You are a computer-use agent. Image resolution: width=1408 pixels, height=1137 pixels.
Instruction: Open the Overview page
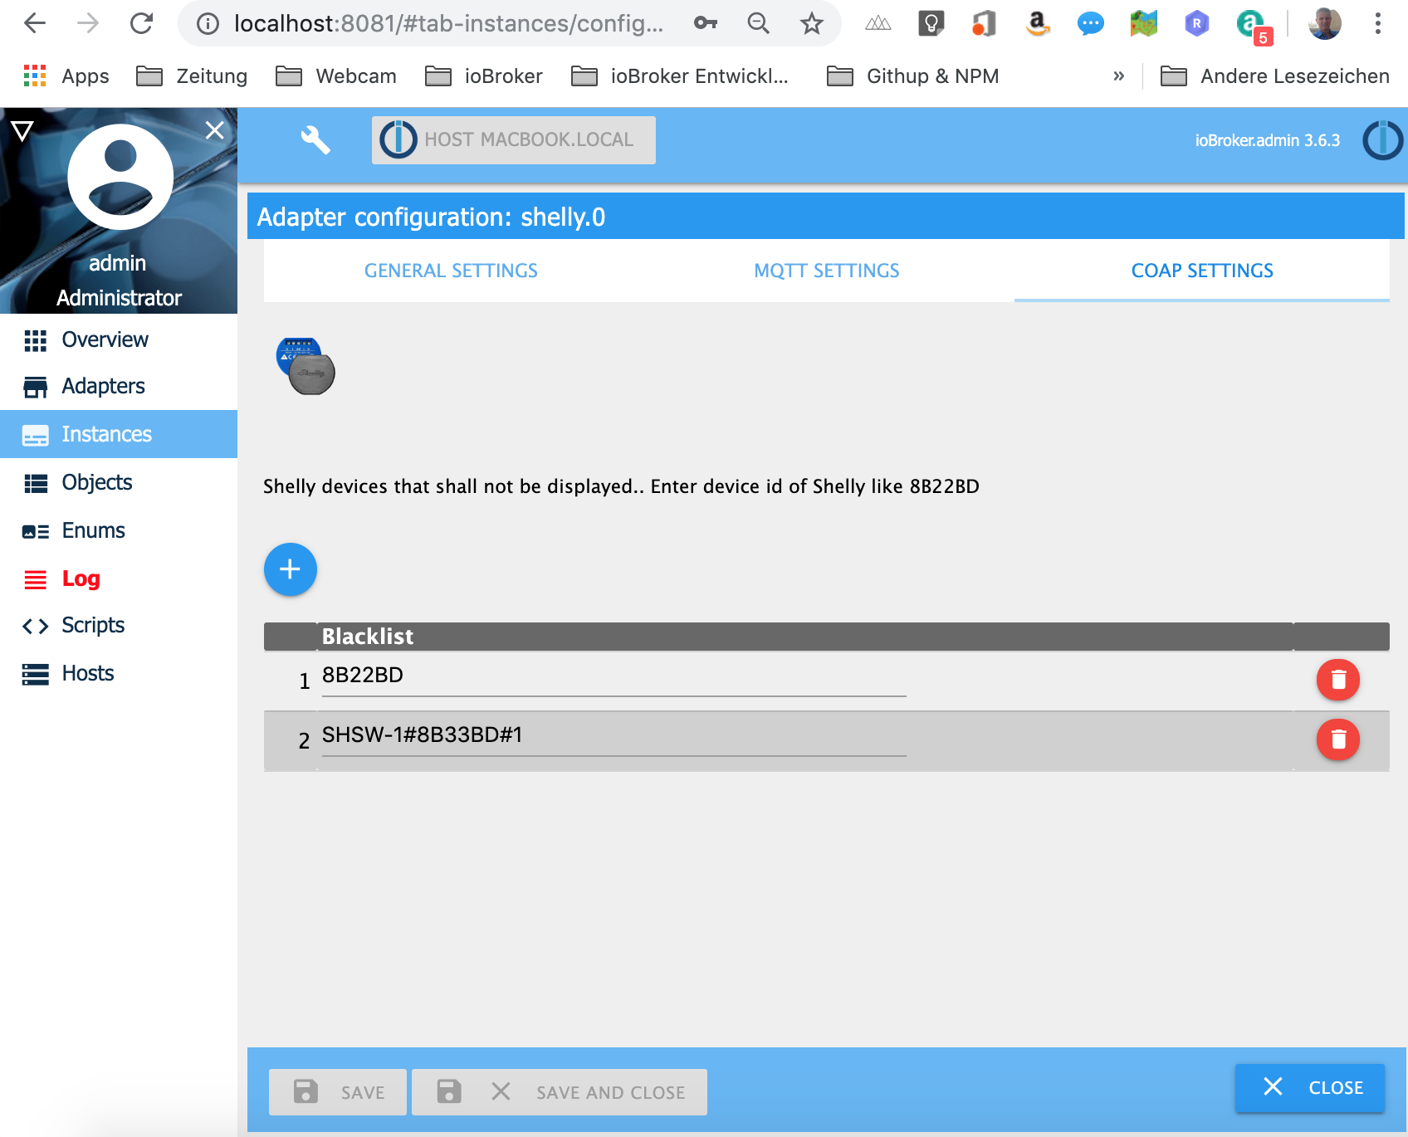click(x=119, y=339)
